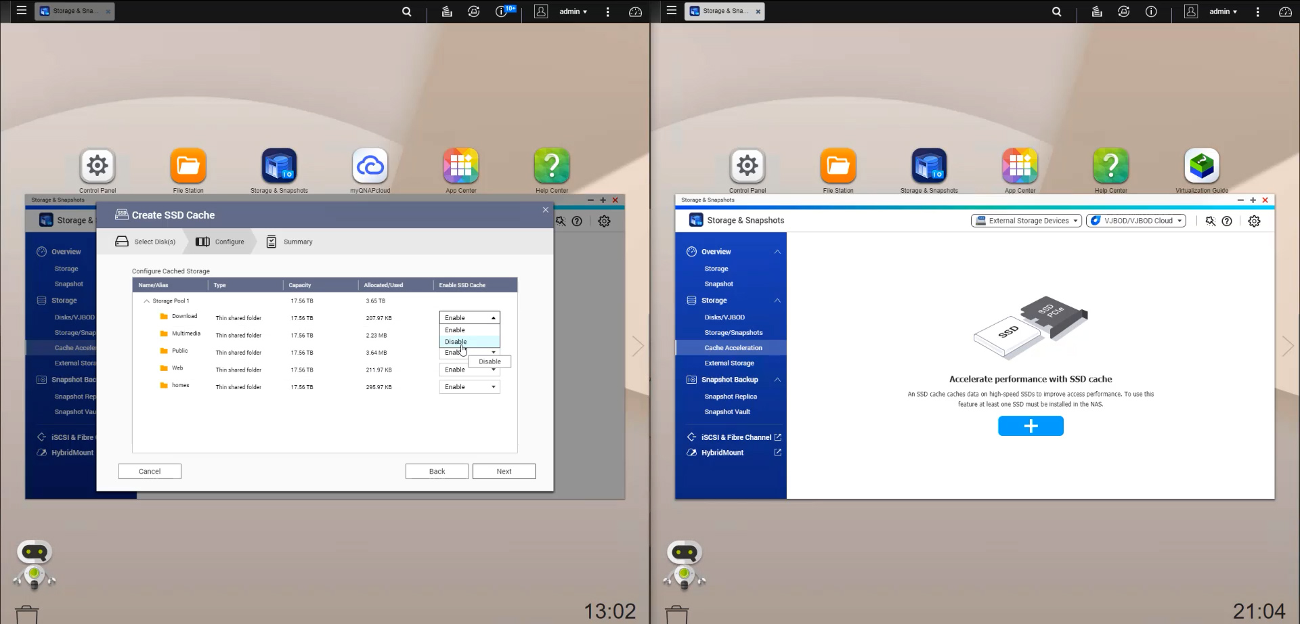Click the search magnifier in right top bar

click(1056, 12)
